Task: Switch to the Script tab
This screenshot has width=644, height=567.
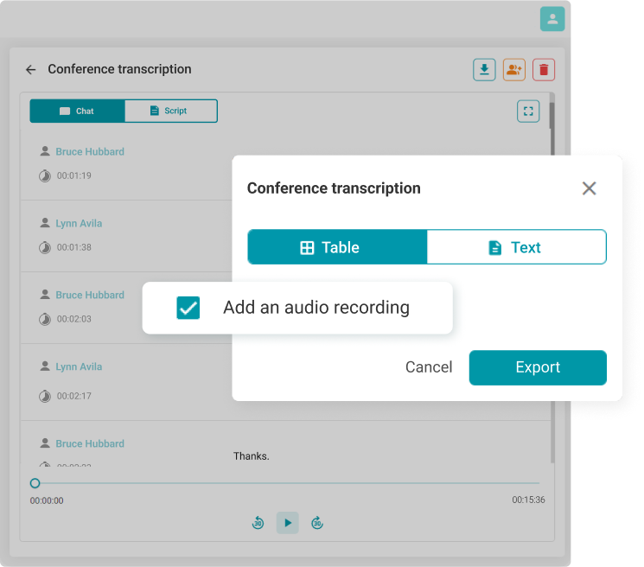Action: pyautogui.click(x=170, y=111)
